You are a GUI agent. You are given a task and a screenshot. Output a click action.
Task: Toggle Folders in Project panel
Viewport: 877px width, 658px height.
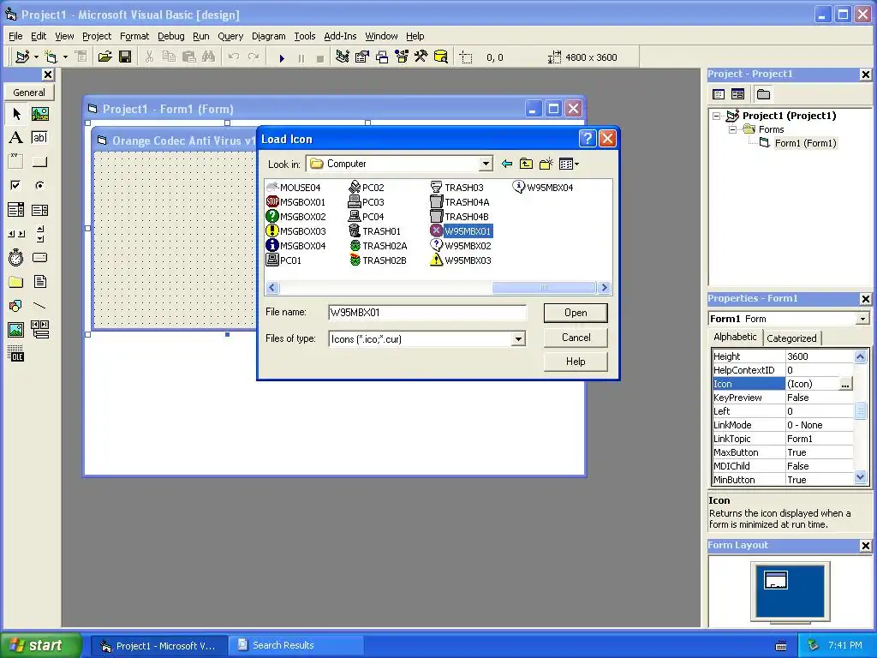(763, 94)
